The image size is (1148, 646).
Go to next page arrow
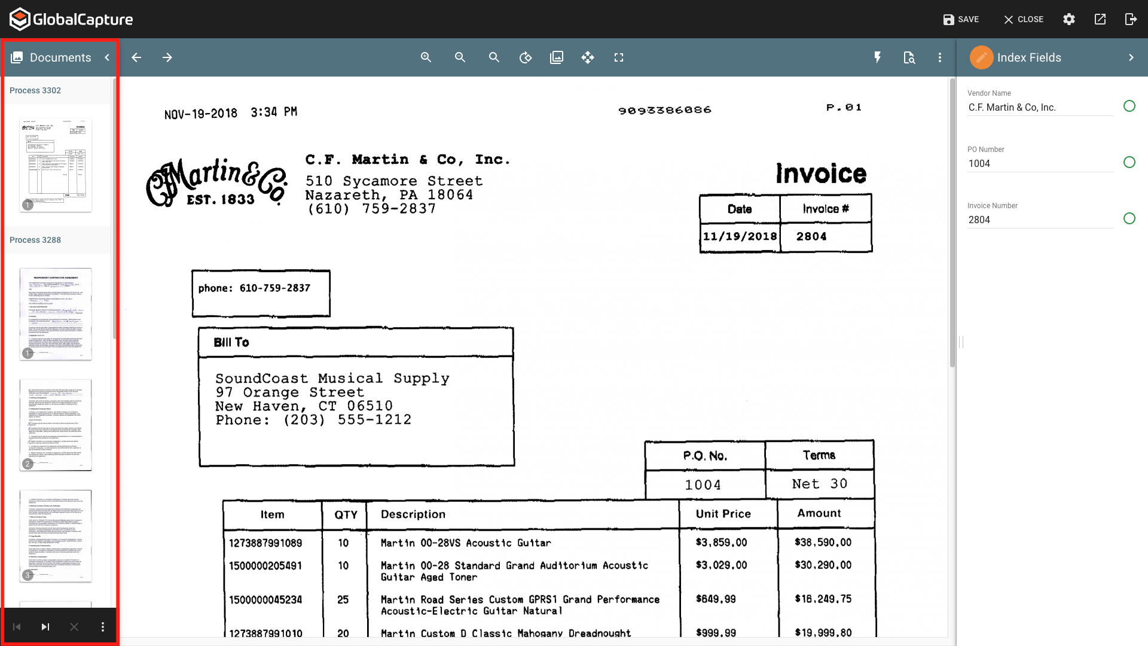click(167, 57)
